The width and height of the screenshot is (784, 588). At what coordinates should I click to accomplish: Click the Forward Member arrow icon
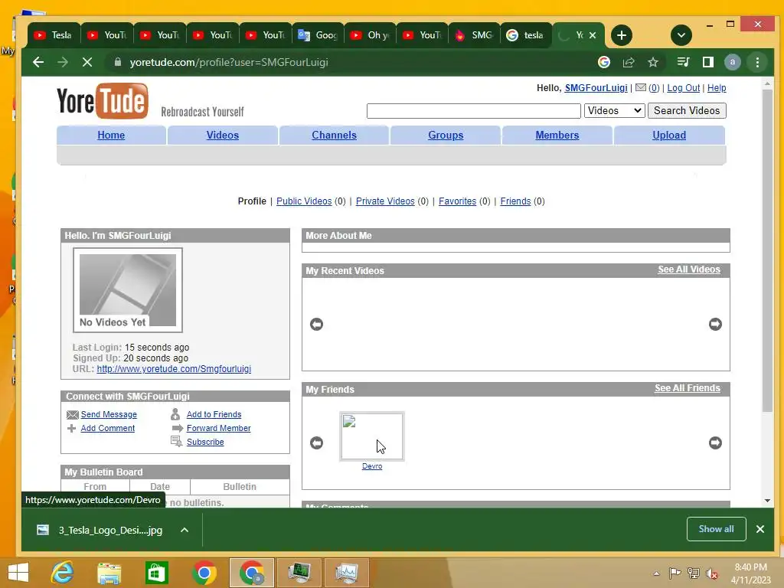coord(178,428)
